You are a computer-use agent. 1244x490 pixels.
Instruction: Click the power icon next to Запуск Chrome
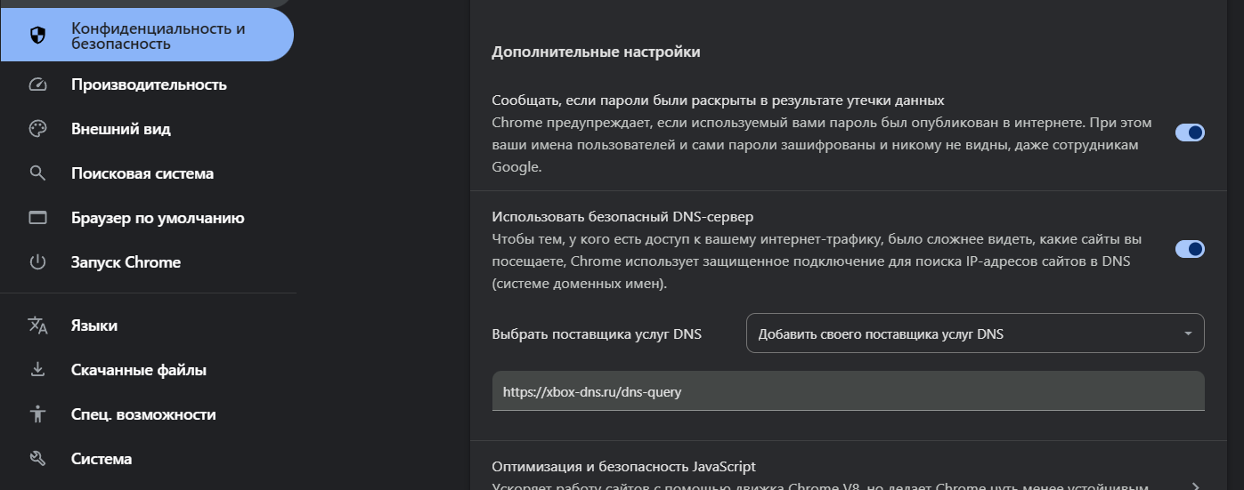37,263
